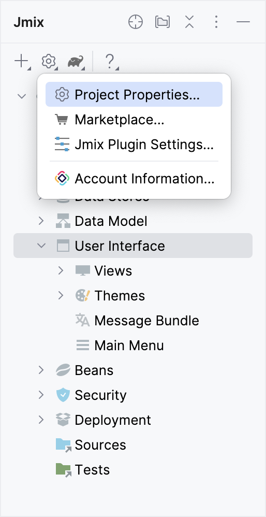Image resolution: width=266 pixels, height=517 pixels.
Task: Click the Themes palette icon
Action: (83, 295)
